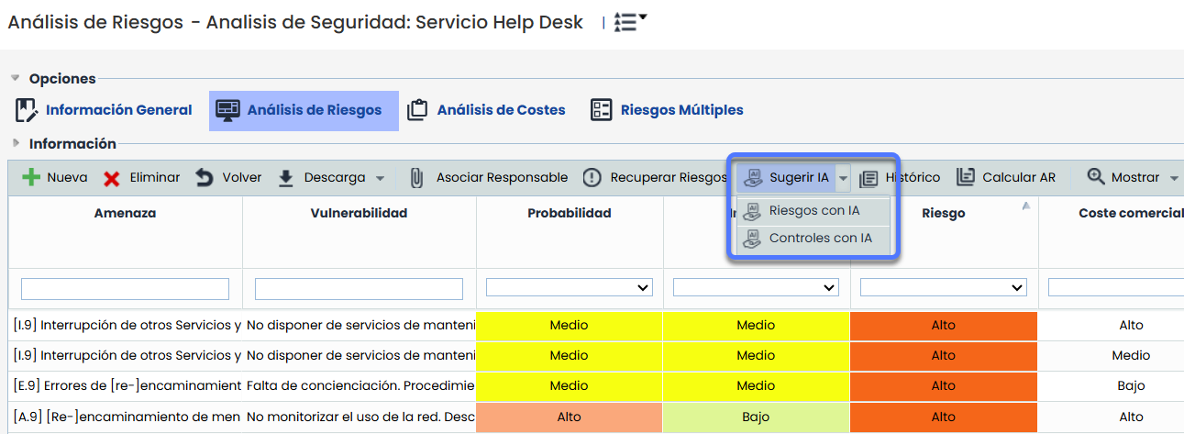Expand the Descarga dropdown arrow
This screenshot has width=1184, height=434.
tap(380, 178)
